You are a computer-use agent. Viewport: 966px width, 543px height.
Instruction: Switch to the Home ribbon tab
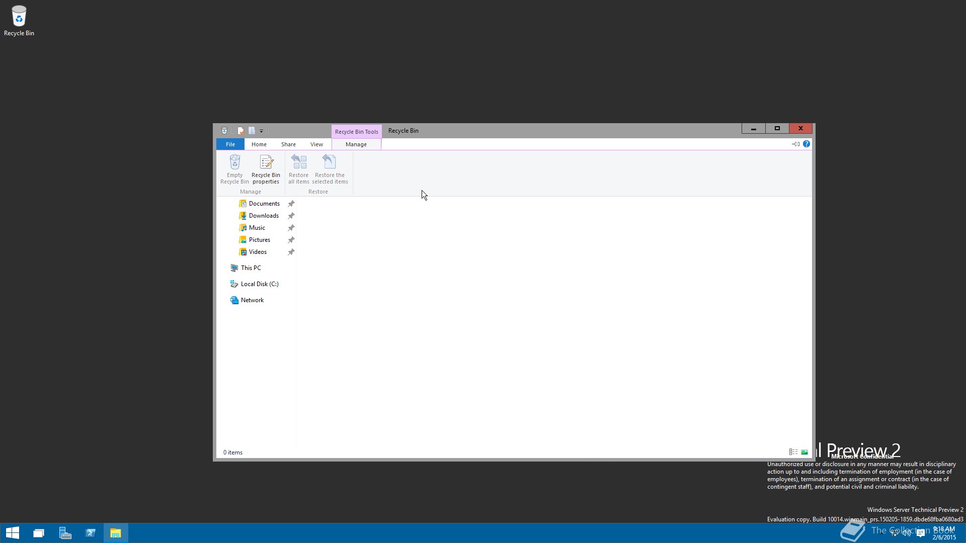pyautogui.click(x=259, y=144)
